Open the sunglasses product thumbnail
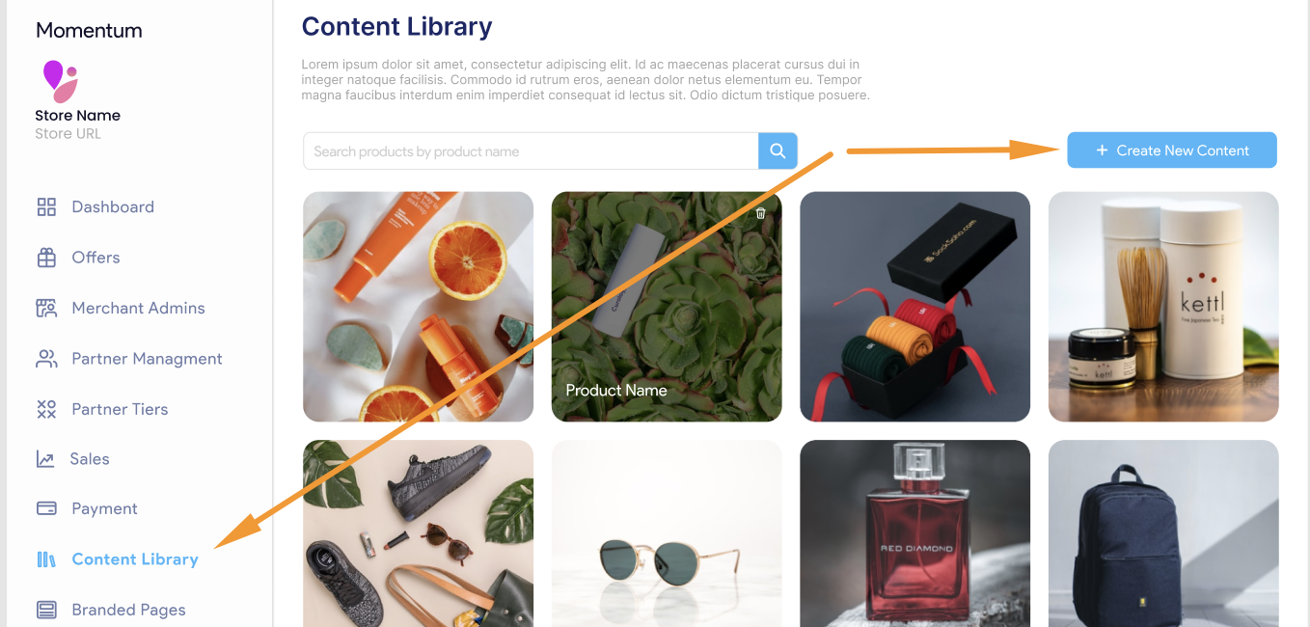 (x=667, y=533)
